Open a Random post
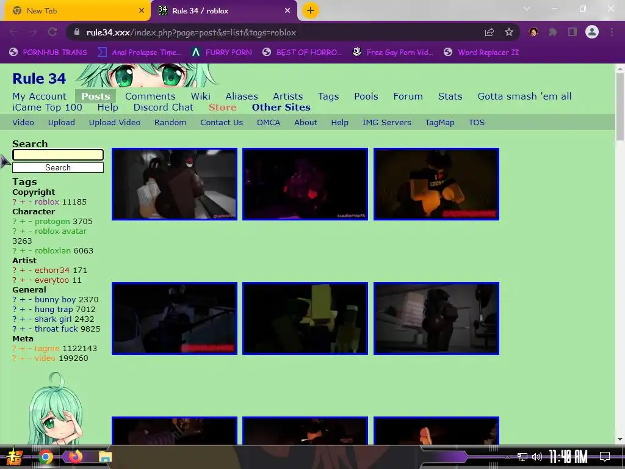Screen dimensions: 625x469 170,122
